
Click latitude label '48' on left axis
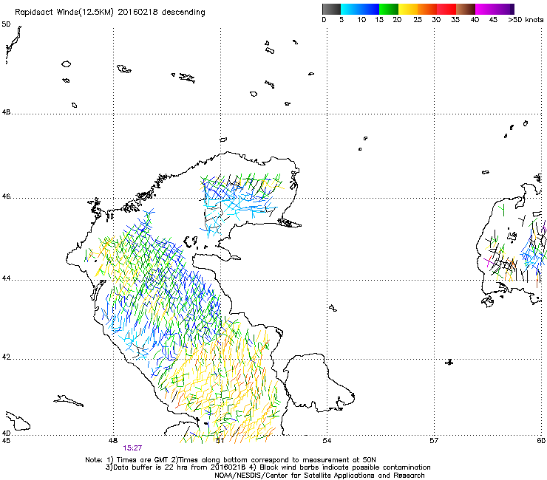[x=6, y=112]
